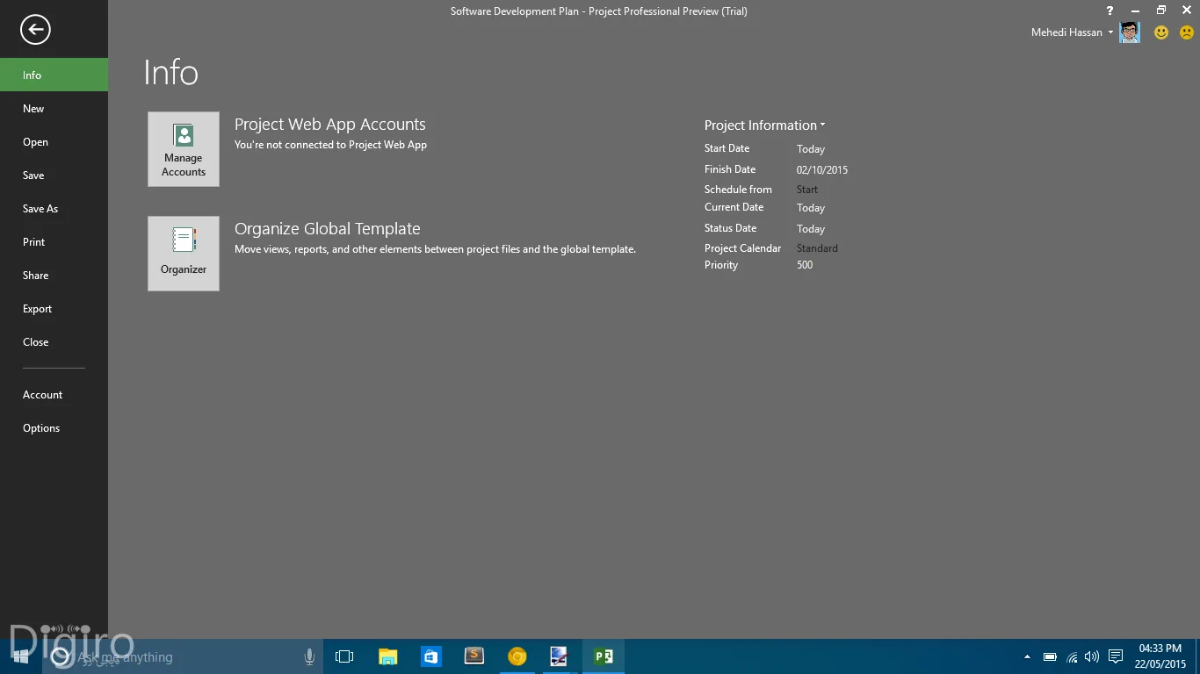Screen dimensions: 1200x674
Task: Click the "Move views, reports, and other elements" description
Action: click(x=435, y=249)
